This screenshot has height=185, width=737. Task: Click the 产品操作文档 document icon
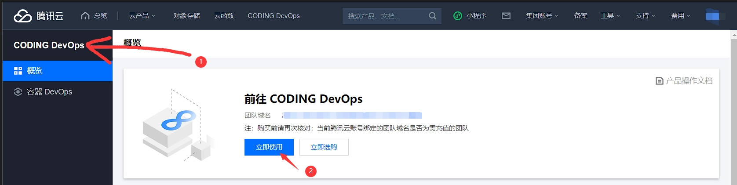(659, 81)
